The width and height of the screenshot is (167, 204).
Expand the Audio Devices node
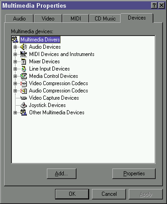tap(15, 47)
